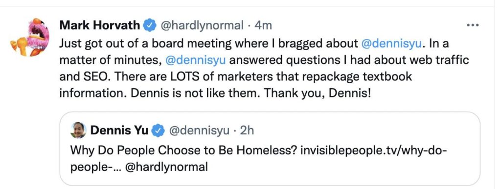Click the @hardlynormal mention in quoted tweet

[x=166, y=167]
